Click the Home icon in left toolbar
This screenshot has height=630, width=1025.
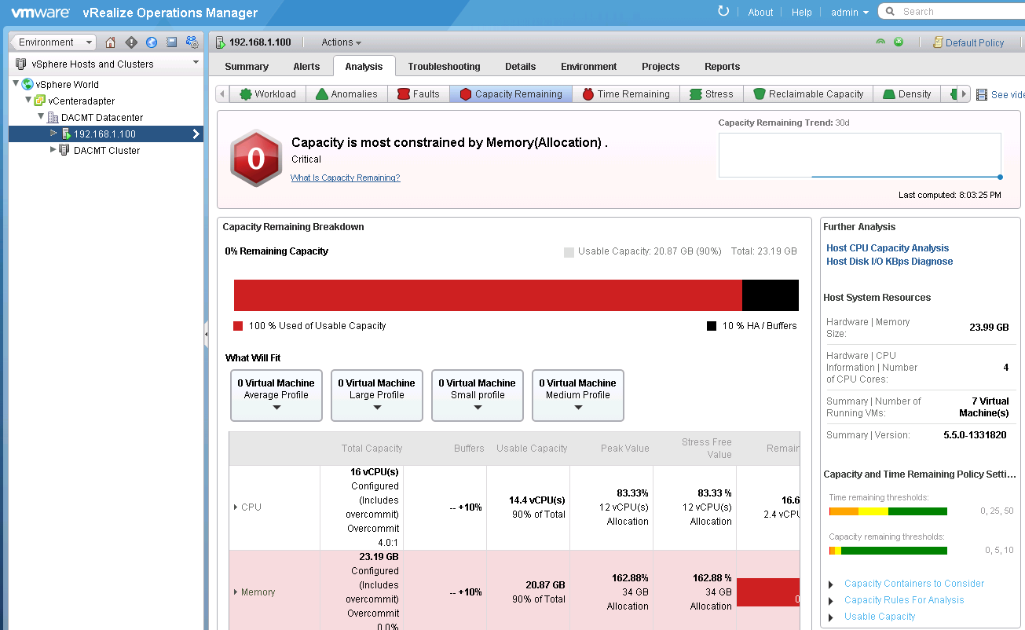pyautogui.click(x=111, y=42)
